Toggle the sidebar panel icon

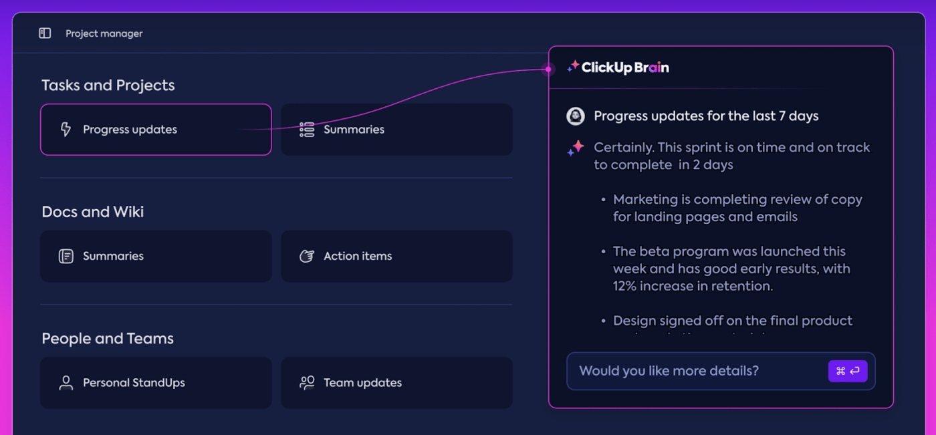click(x=45, y=33)
